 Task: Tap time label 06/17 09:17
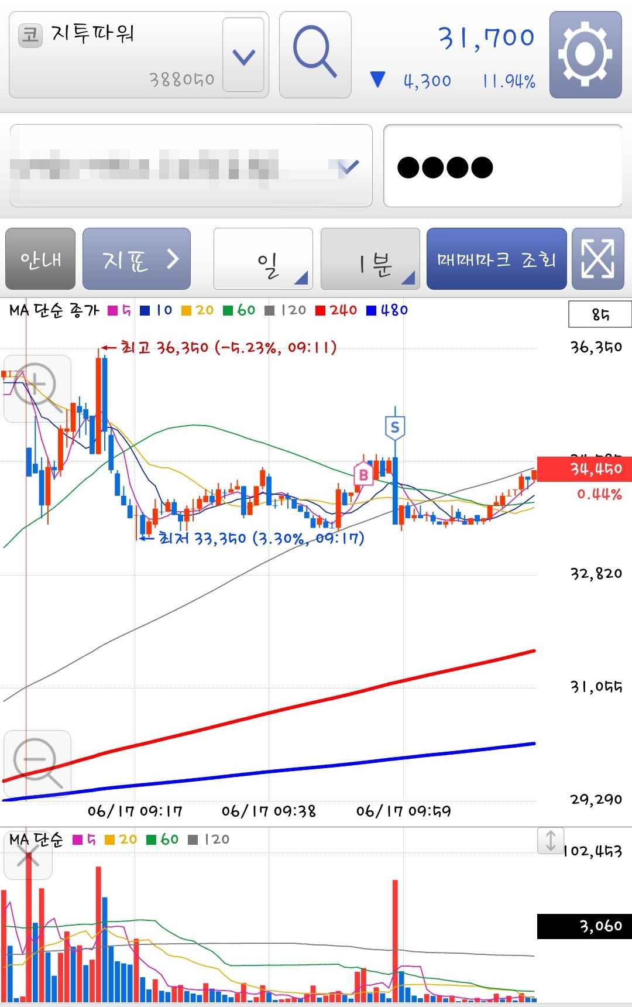135,811
